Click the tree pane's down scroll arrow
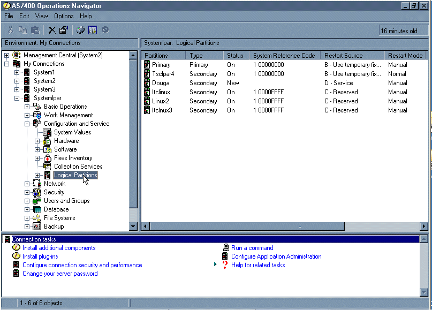The width and height of the screenshot is (432, 310). (x=133, y=226)
